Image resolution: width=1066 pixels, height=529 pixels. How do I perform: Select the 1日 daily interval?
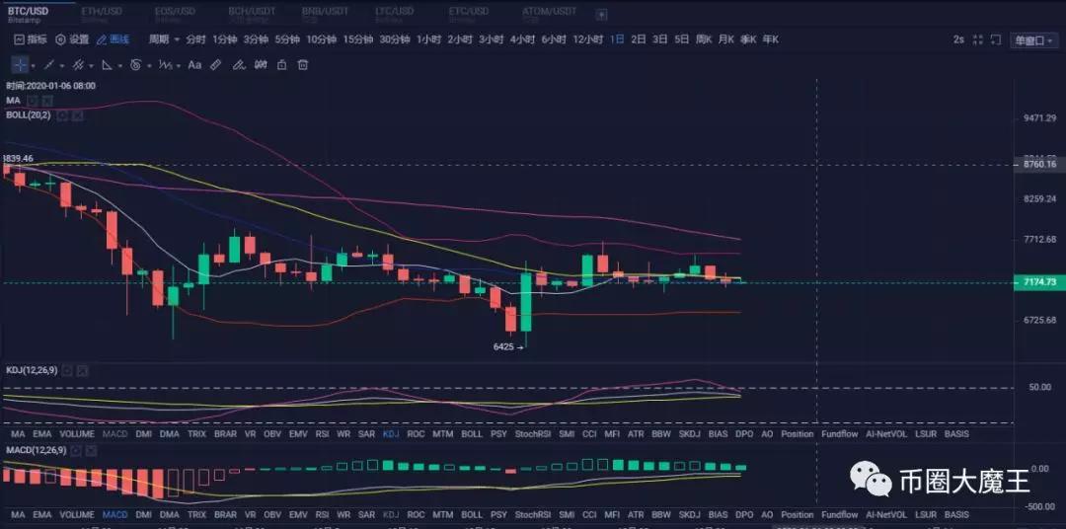coord(617,39)
